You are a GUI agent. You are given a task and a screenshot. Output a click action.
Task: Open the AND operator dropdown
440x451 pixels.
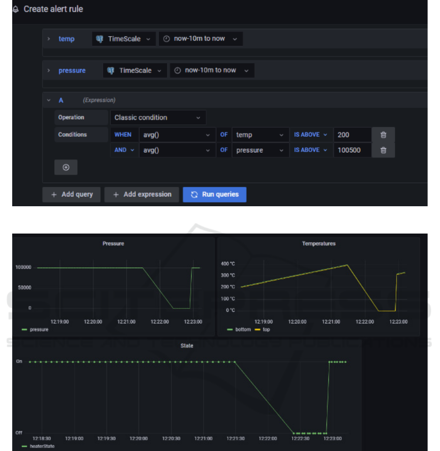click(124, 150)
